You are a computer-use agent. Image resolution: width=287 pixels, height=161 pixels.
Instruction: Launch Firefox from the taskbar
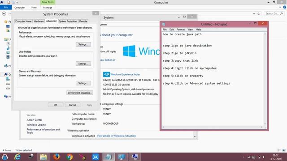[x=57, y=157]
